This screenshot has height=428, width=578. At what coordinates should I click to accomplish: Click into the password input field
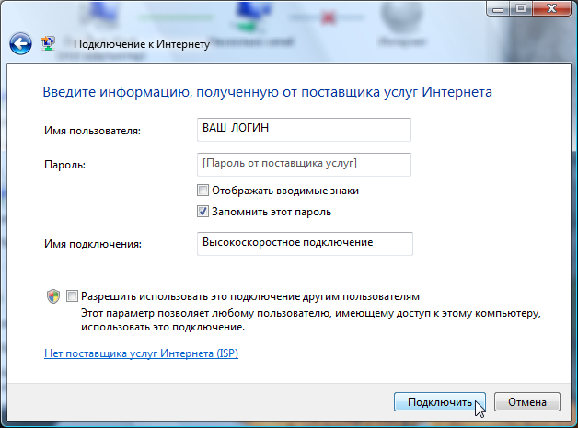(305, 164)
